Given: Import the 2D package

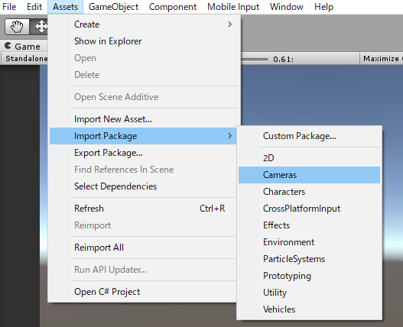Looking at the screenshot, I should [x=309, y=158].
